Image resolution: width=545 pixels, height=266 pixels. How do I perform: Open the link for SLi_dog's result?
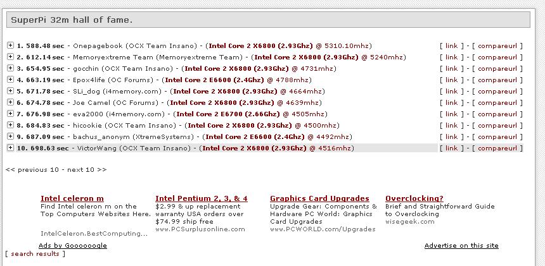(x=451, y=92)
